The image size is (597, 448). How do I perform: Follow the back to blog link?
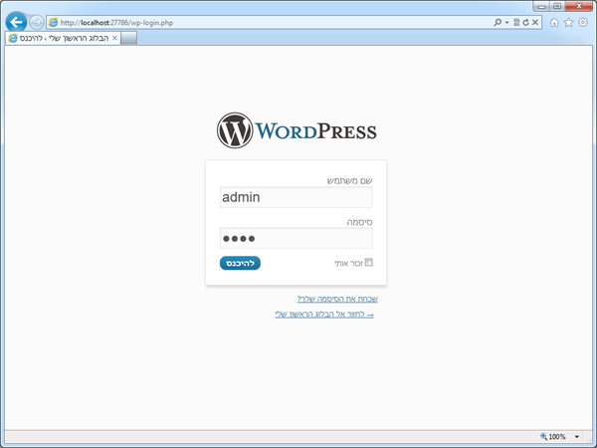coord(324,315)
